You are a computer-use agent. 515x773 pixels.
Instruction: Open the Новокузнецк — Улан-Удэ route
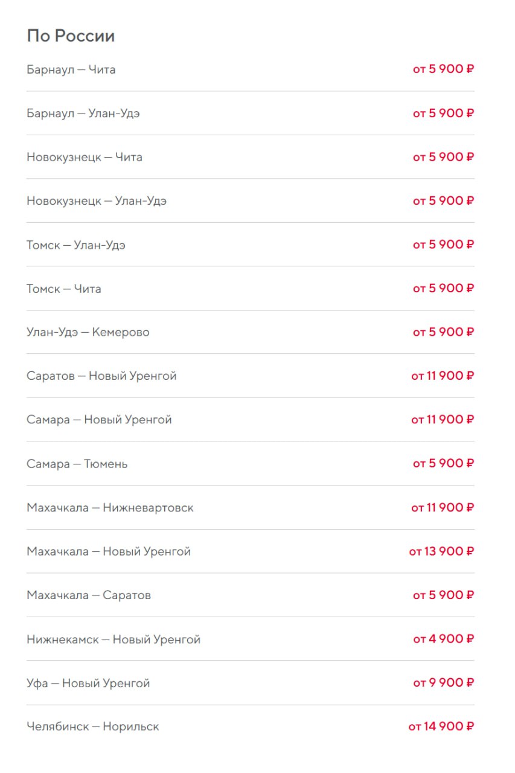[x=97, y=201]
